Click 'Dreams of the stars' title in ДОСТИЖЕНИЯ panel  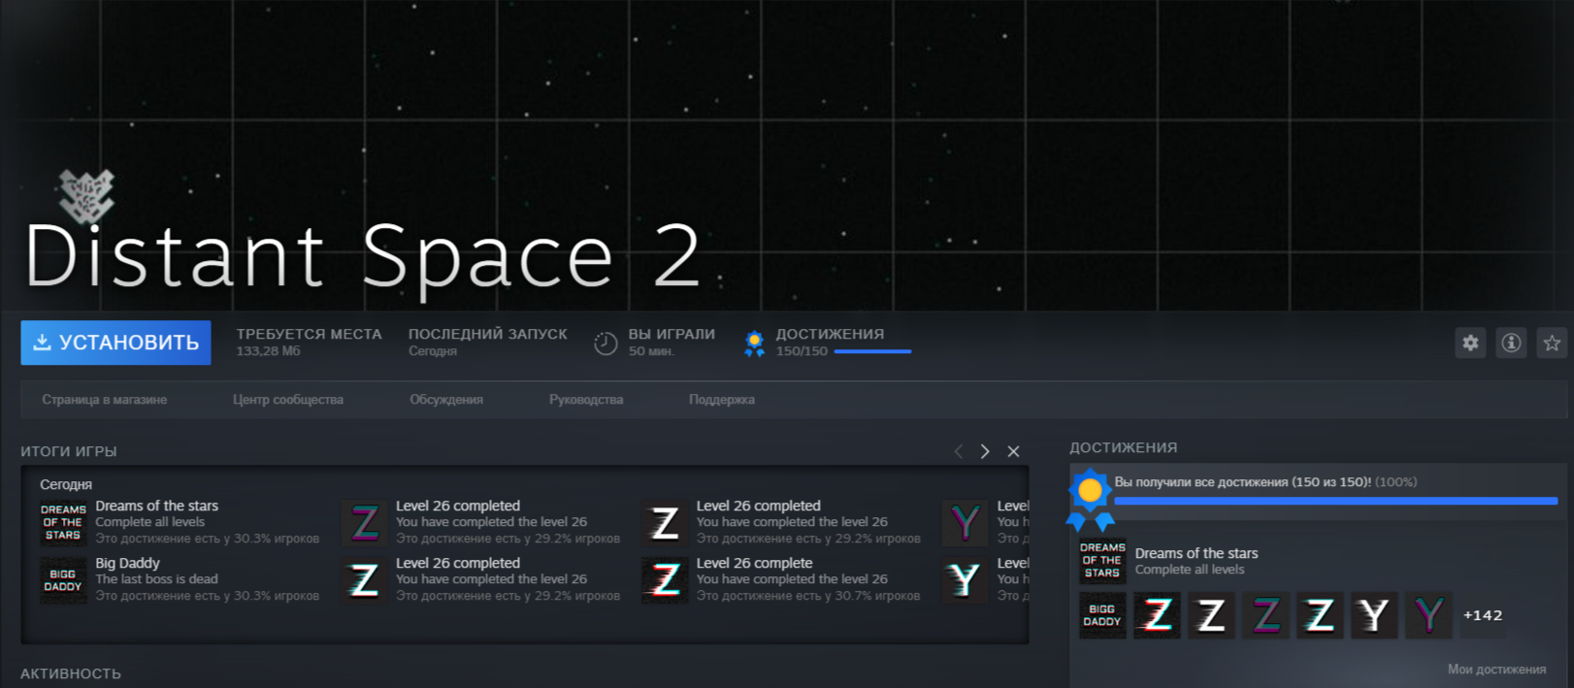[1197, 553]
